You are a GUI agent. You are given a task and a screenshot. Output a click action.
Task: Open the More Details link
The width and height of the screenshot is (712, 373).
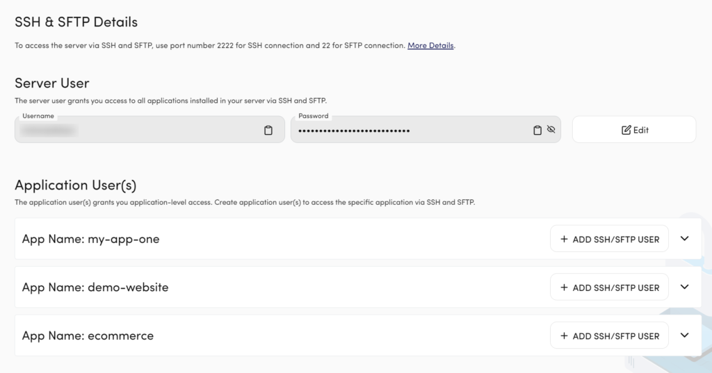430,45
